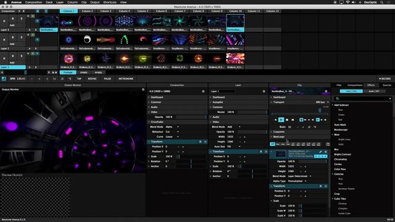Click the TAP tempo button
This screenshot has width=395, height=222.
click(79, 79)
